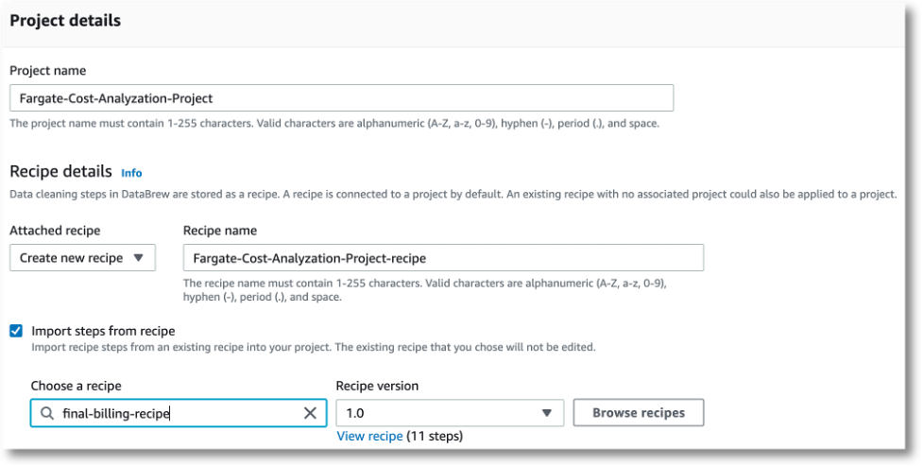Screen dimensions: 923x466
Task: Click the Attached recipe label
Action: (55, 231)
